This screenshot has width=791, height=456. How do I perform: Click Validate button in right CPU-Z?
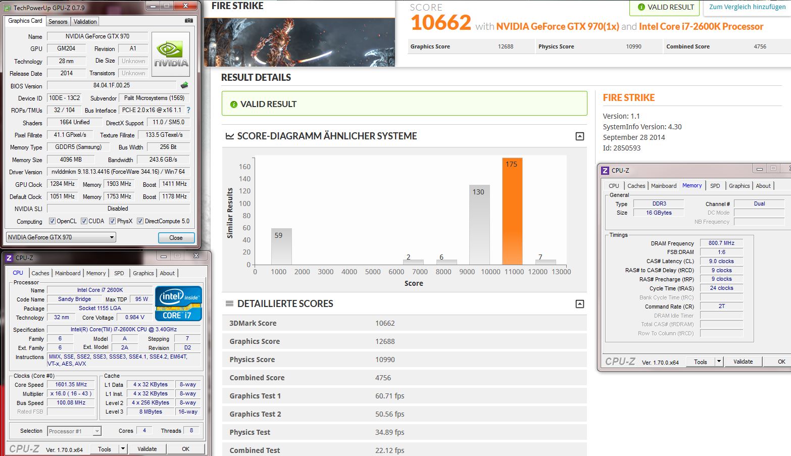(743, 362)
